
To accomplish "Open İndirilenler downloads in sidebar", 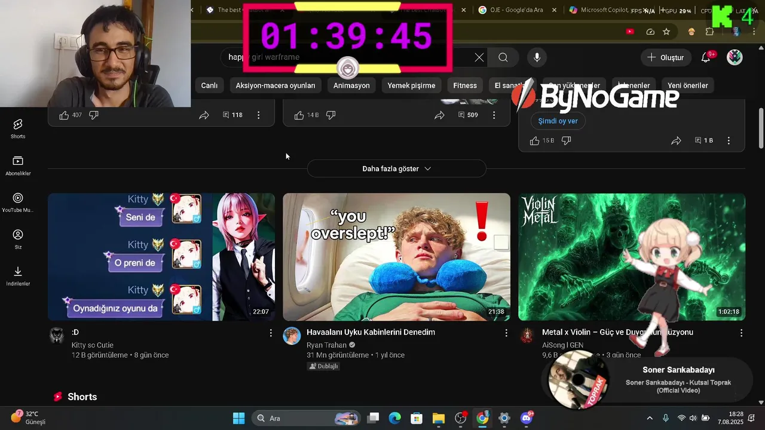I will coord(18,276).
